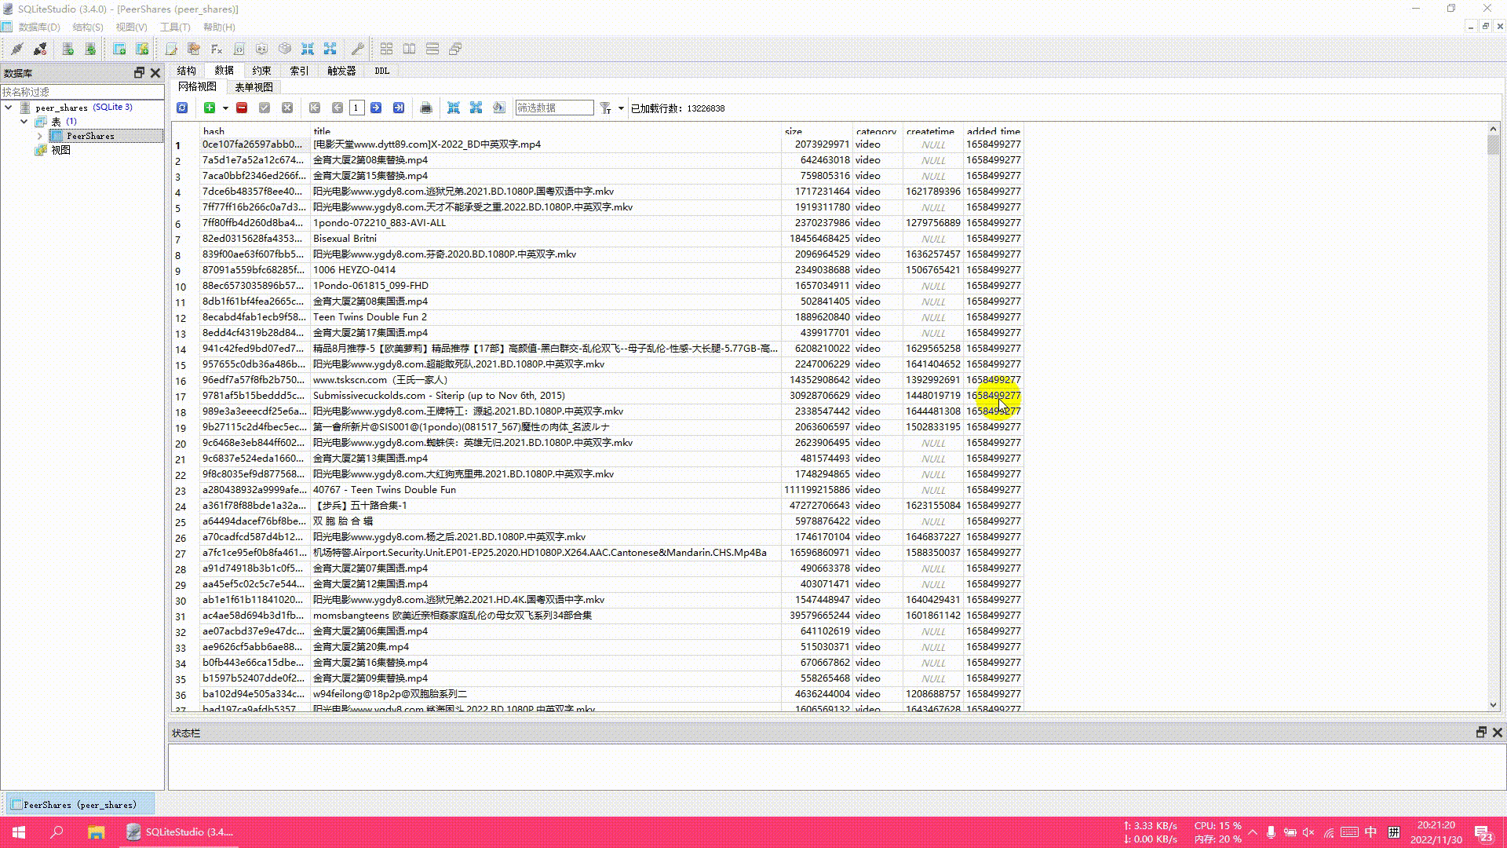Insert a new row with green plus
This screenshot has height=848, width=1507.
[x=210, y=108]
